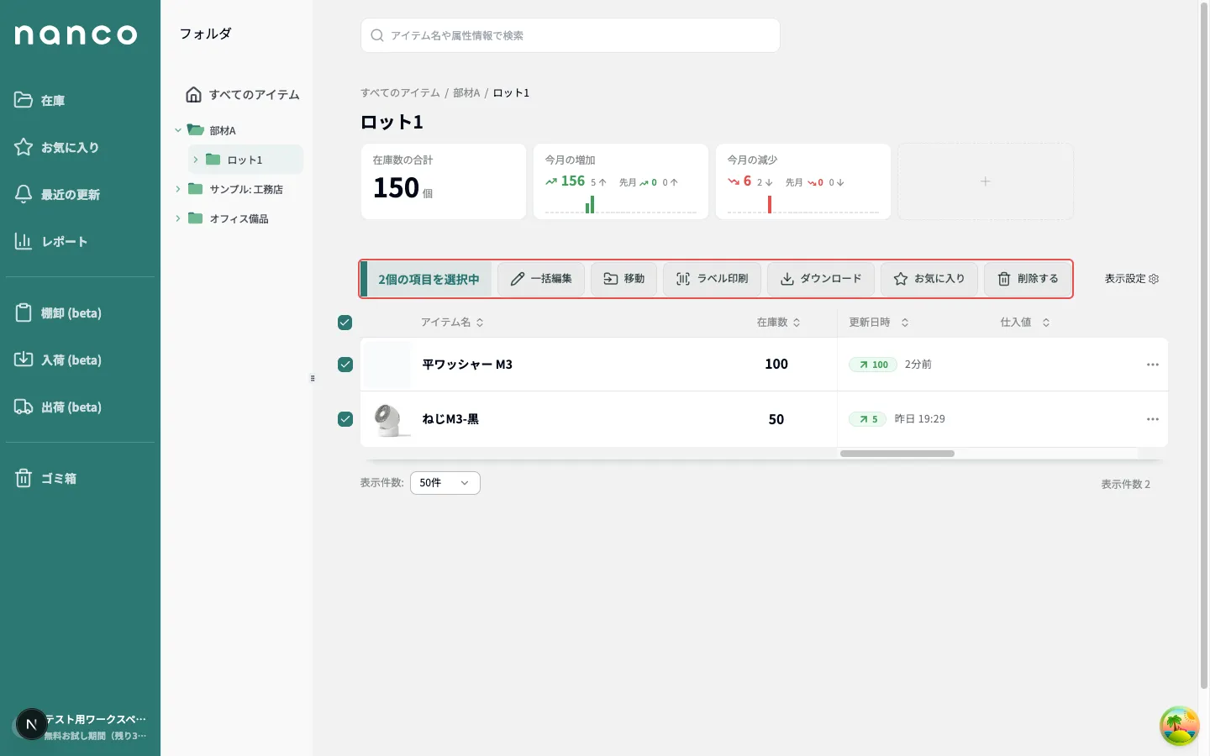Click すべてのアイテム breadcrumb link

pyautogui.click(x=400, y=92)
